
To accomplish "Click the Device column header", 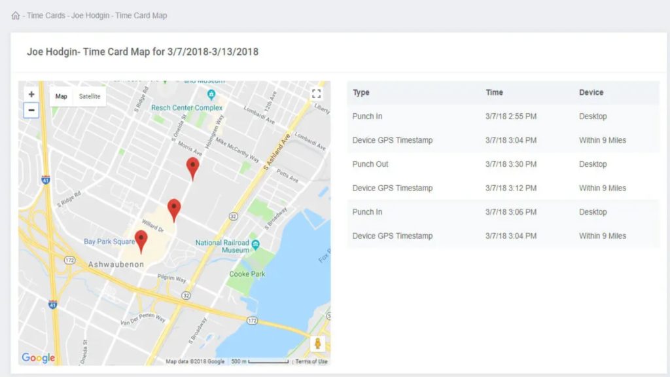I will pos(591,92).
